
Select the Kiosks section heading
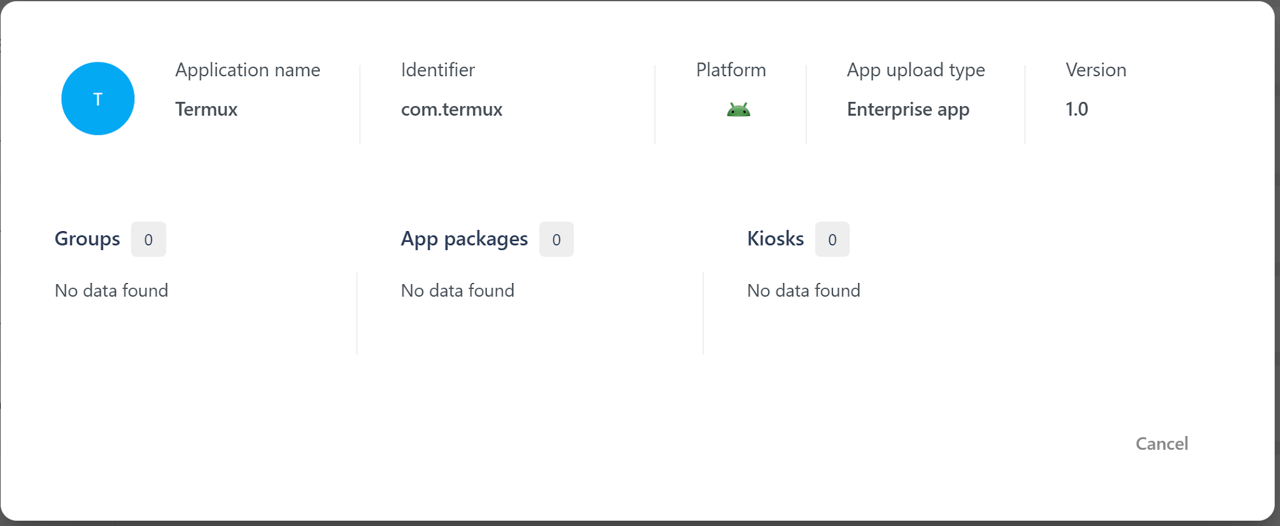775,239
